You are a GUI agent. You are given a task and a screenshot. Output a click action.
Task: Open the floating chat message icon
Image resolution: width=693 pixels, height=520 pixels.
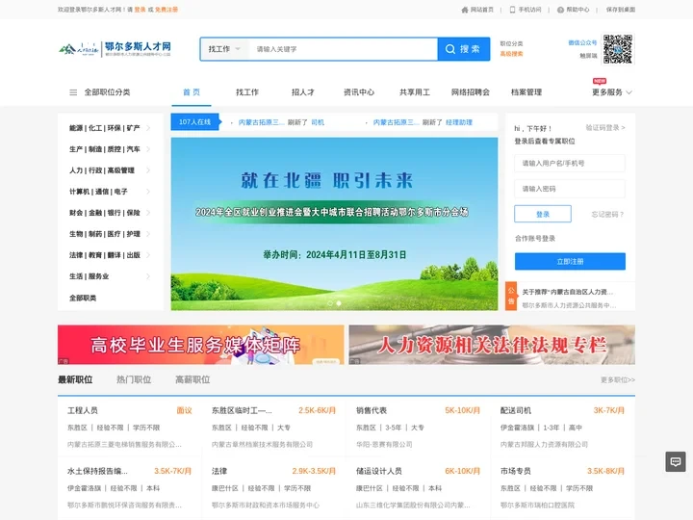[x=676, y=461]
